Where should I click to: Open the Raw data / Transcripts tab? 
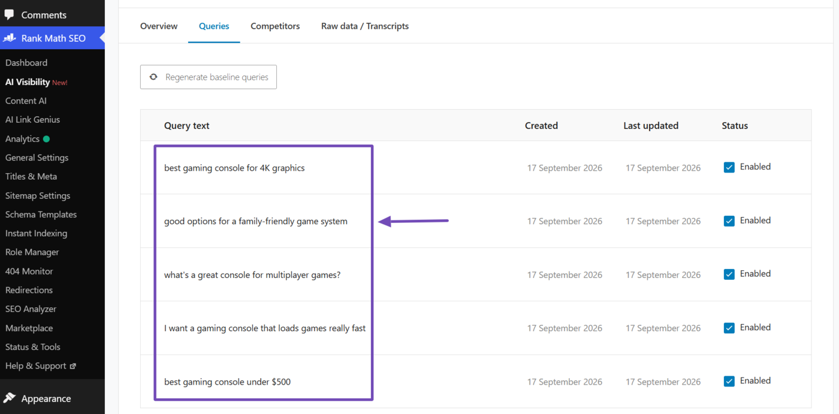point(365,26)
